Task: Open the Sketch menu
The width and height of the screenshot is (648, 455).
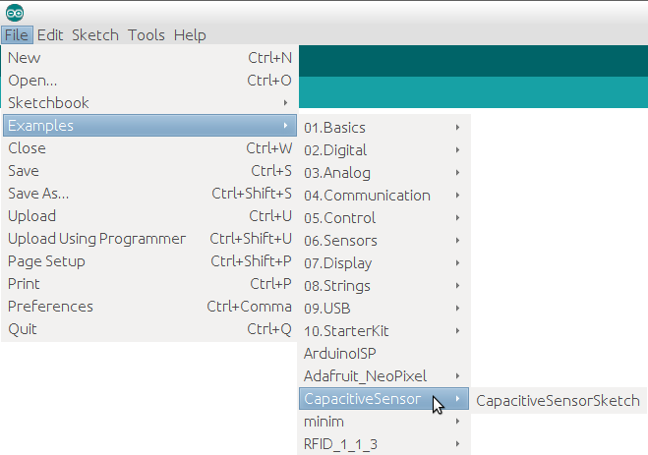Action: [95, 34]
